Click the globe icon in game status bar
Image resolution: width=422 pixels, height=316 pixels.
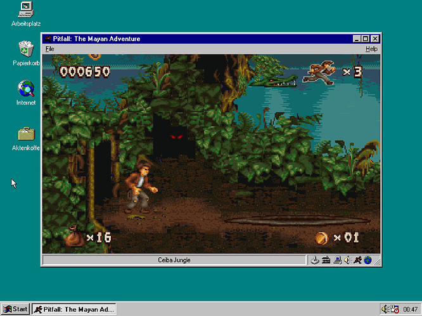pyautogui.click(x=368, y=260)
